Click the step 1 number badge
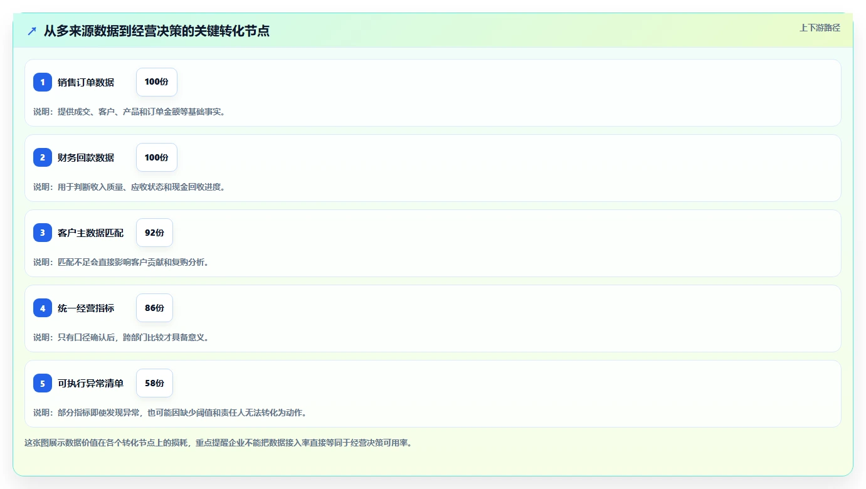866x489 pixels. coord(43,82)
